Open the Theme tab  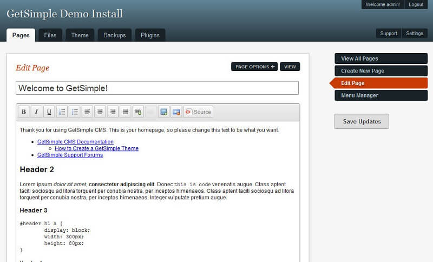(x=80, y=35)
